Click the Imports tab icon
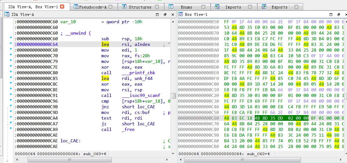Screen dimensions: 347x163 pyautogui.click(x=217, y=7)
